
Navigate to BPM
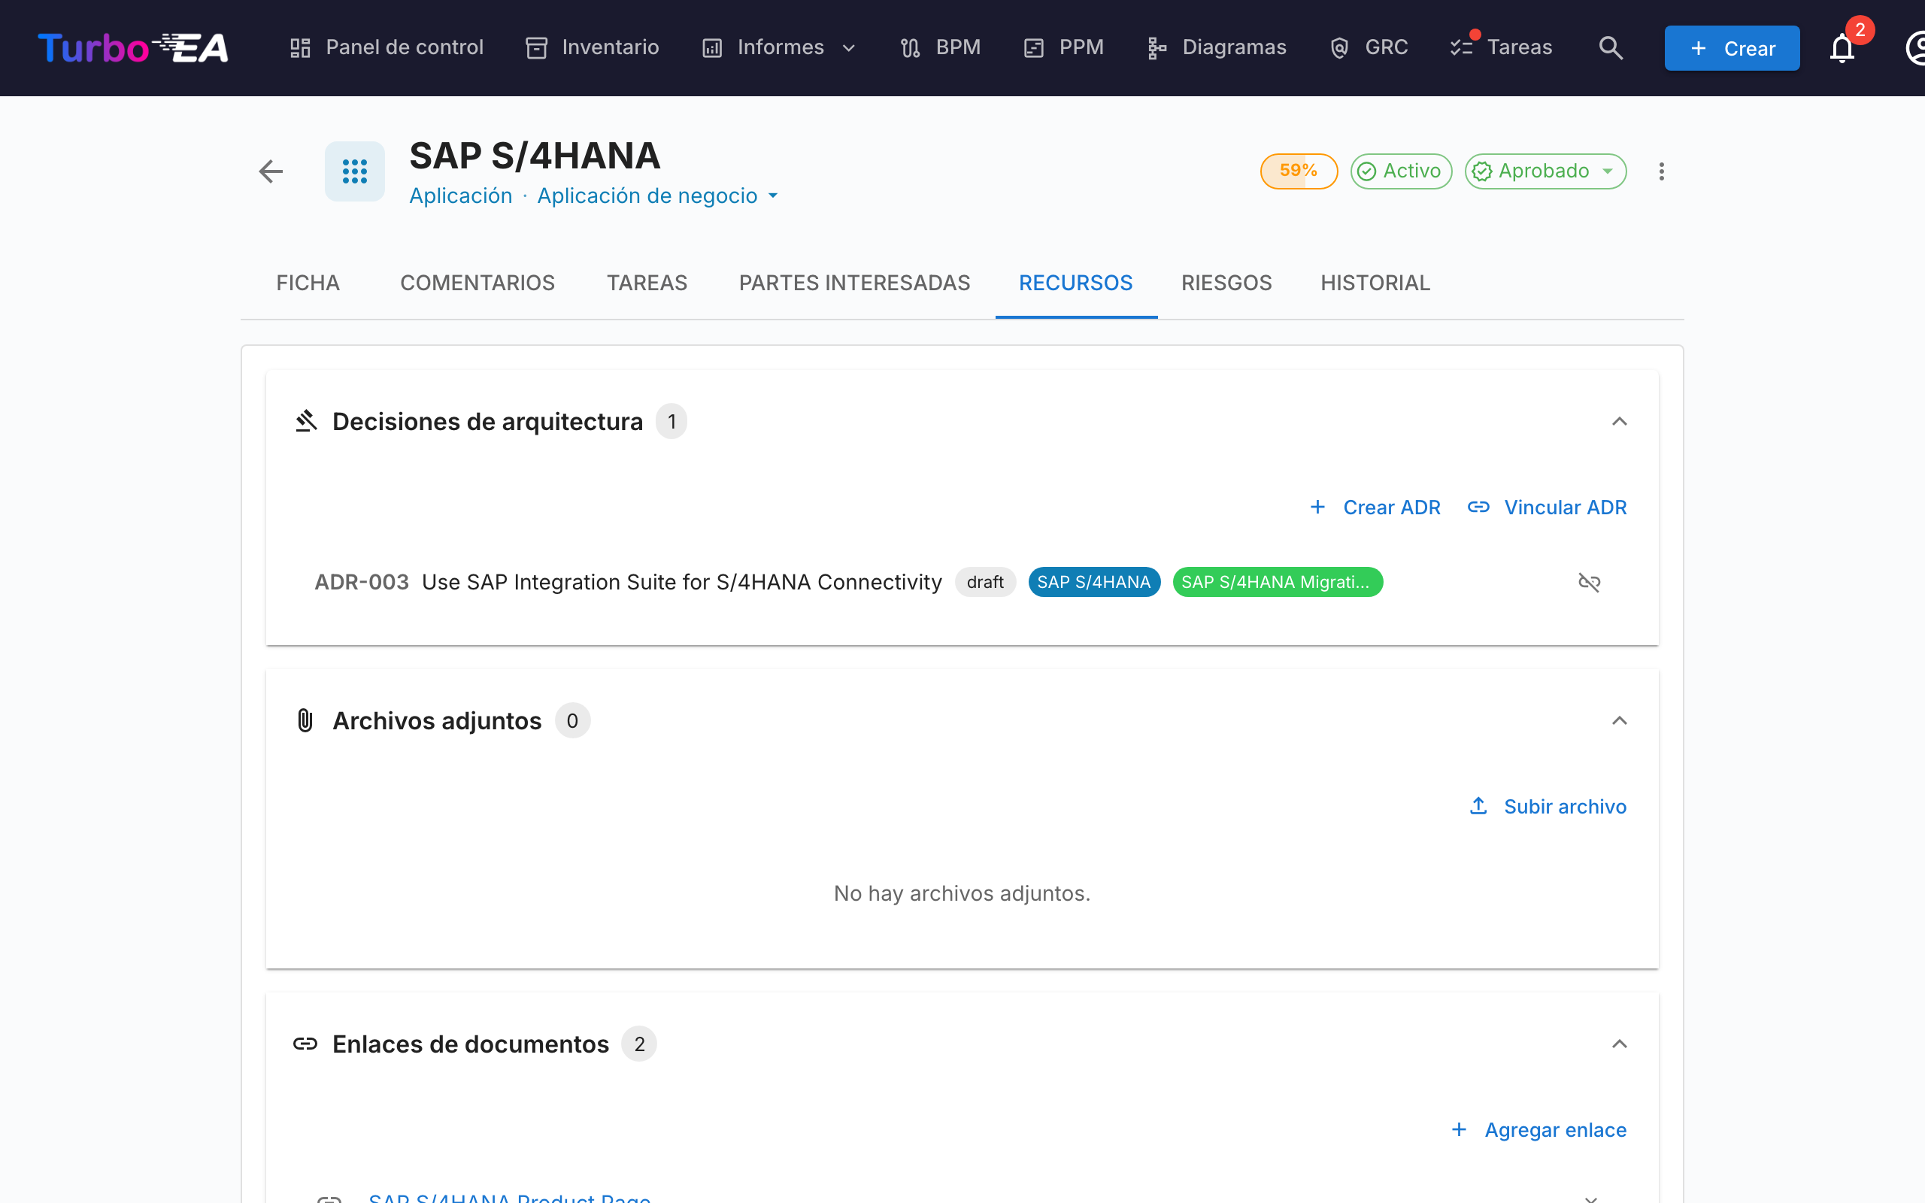(x=940, y=47)
